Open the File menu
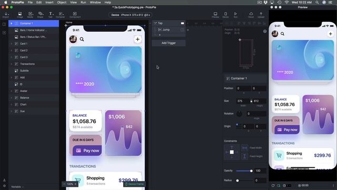Image resolution: width=337 pixels, height=190 pixels. tap(30, 2)
